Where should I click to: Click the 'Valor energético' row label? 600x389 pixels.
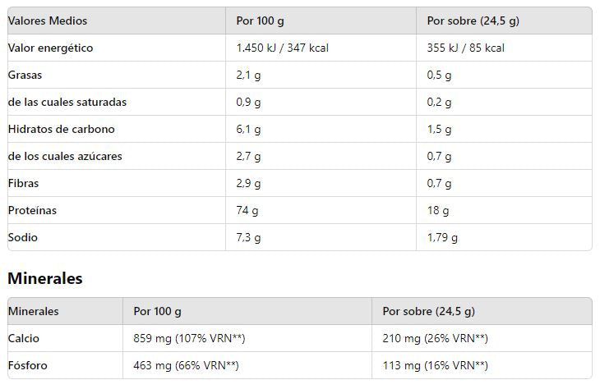[x=50, y=48]
